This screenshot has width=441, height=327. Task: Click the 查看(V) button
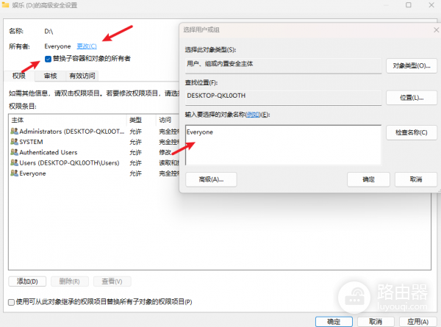[x=112, y=281]
